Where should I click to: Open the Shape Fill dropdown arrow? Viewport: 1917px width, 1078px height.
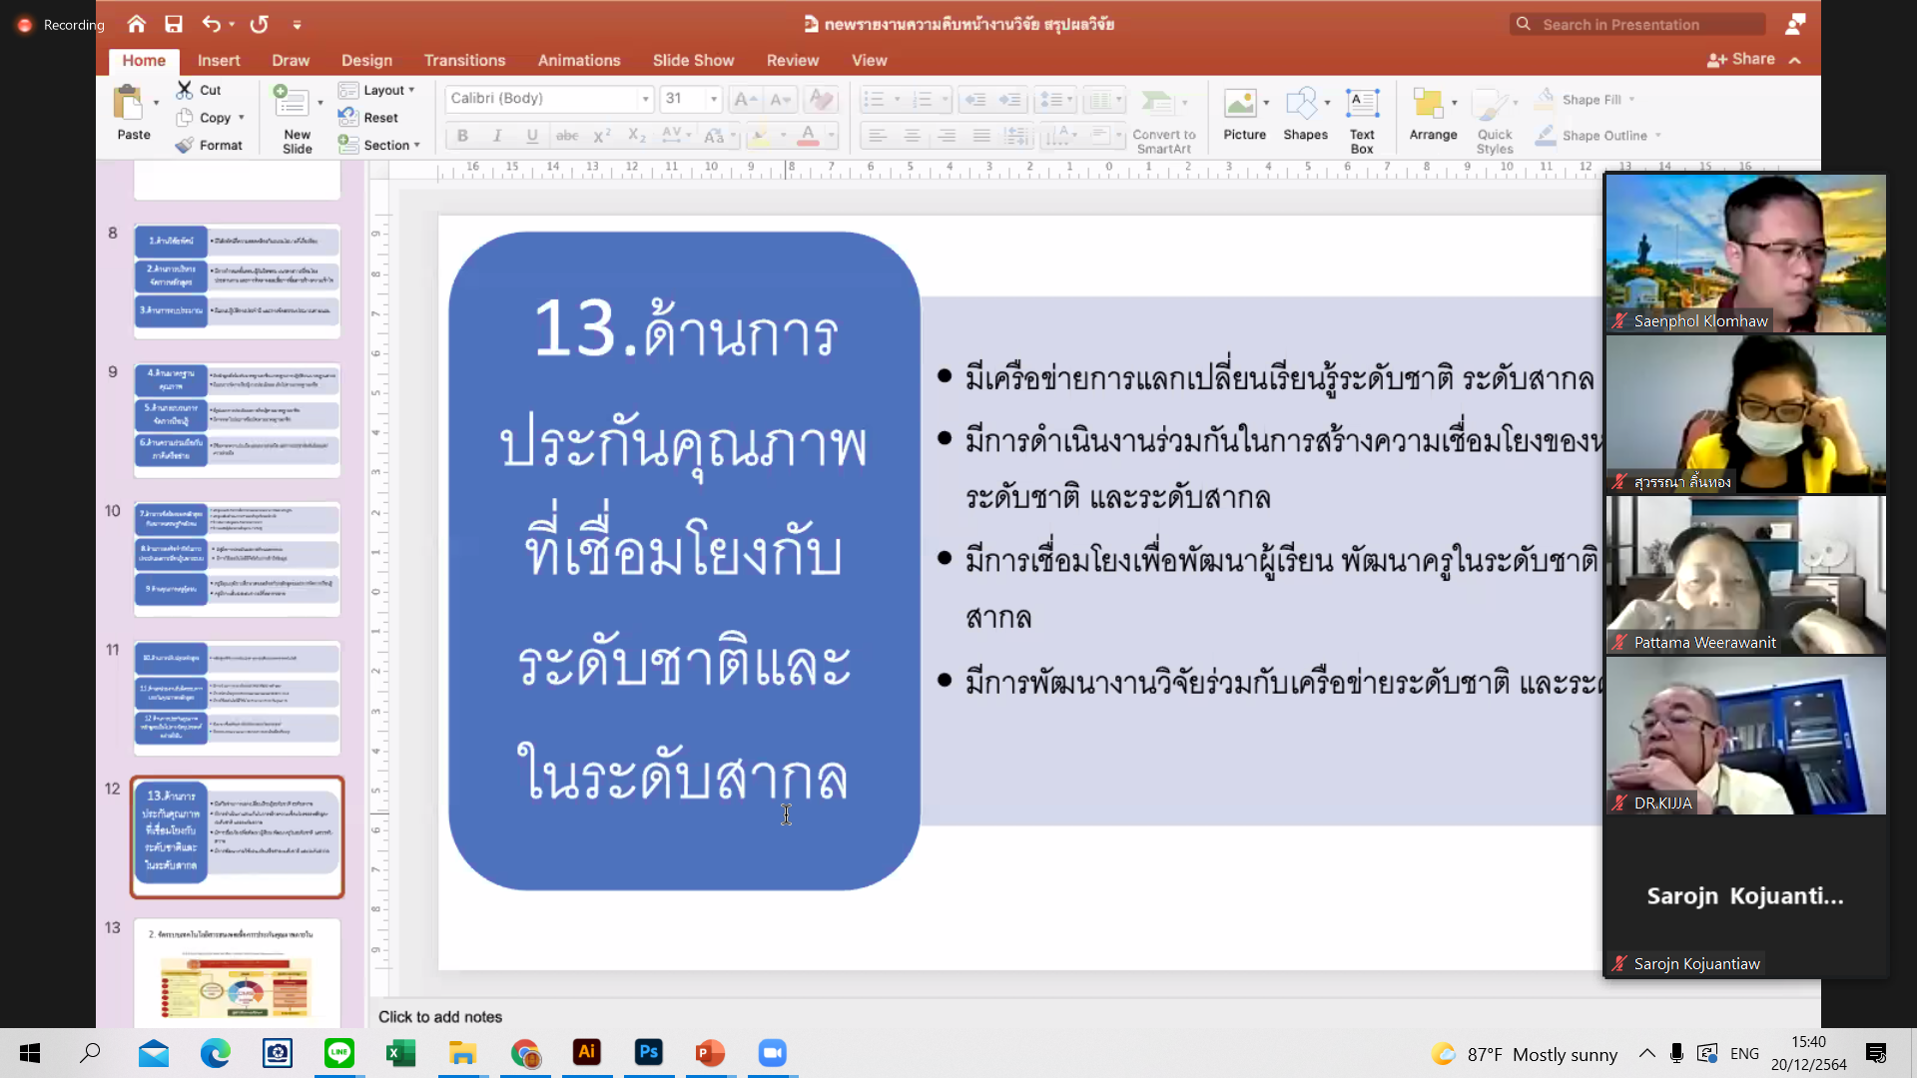coord(1631,100)
